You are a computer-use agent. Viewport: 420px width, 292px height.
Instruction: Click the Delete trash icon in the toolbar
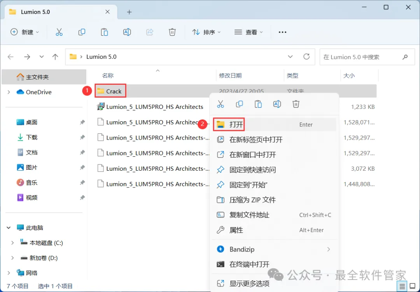tap(172, 32)
